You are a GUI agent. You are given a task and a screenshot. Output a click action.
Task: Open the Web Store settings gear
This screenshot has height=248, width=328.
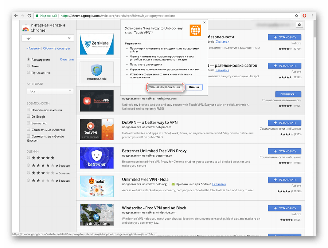coord(299,25)
